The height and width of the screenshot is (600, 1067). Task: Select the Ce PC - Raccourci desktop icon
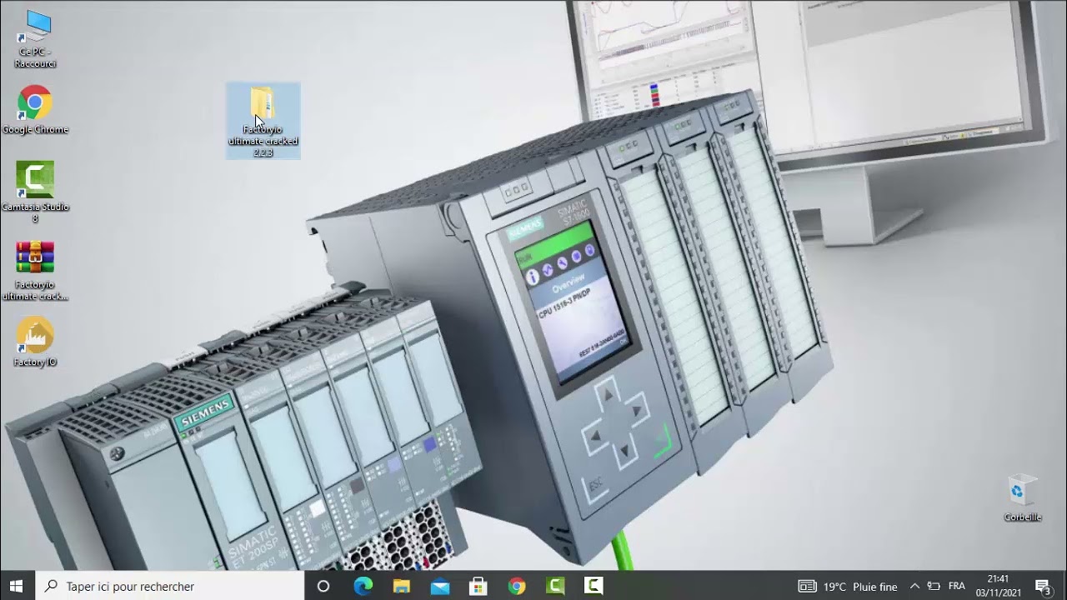[x=35, y=40]
